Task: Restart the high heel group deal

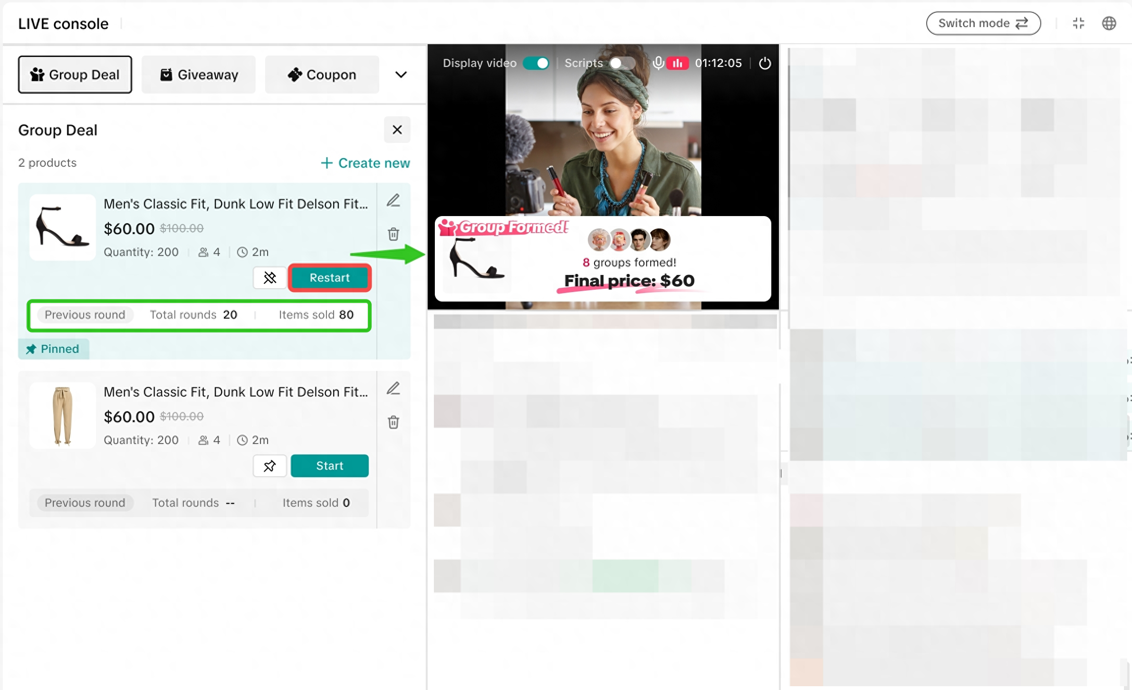Action: pos(329,278)
